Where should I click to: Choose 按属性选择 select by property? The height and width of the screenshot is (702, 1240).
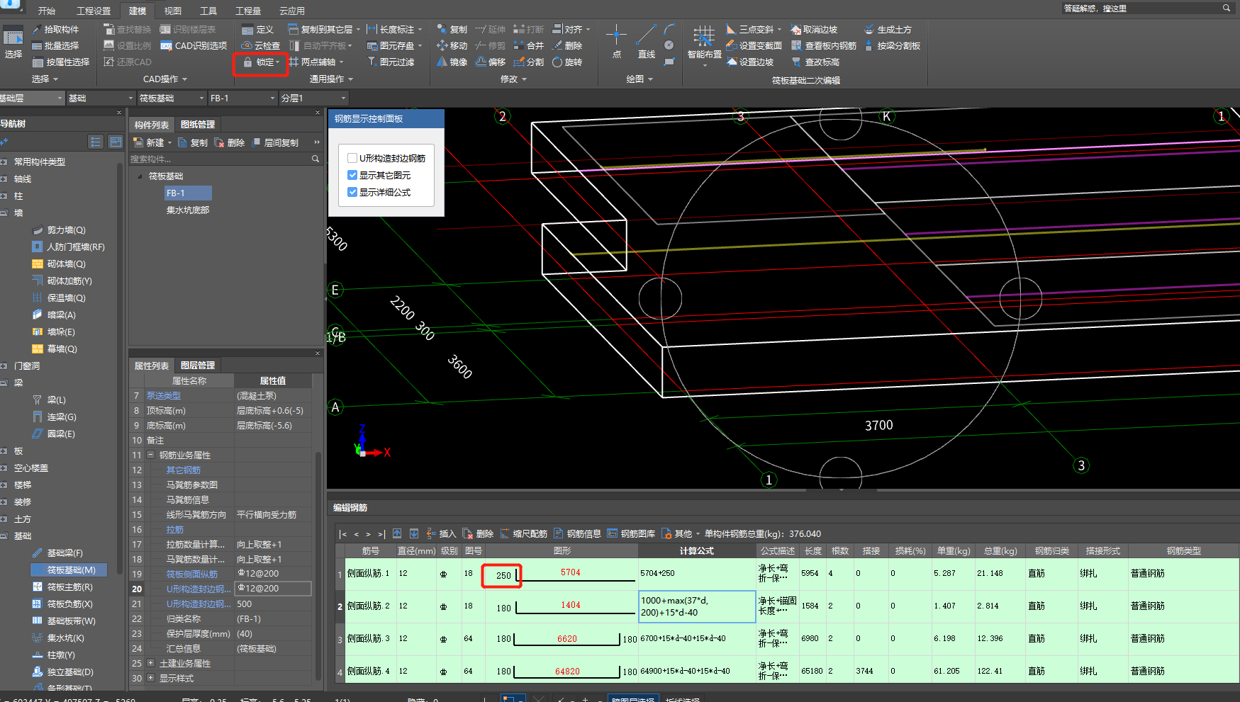point(61,62)
